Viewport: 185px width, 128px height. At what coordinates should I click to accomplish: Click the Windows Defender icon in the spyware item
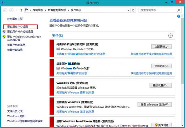[x=58, y=49]
